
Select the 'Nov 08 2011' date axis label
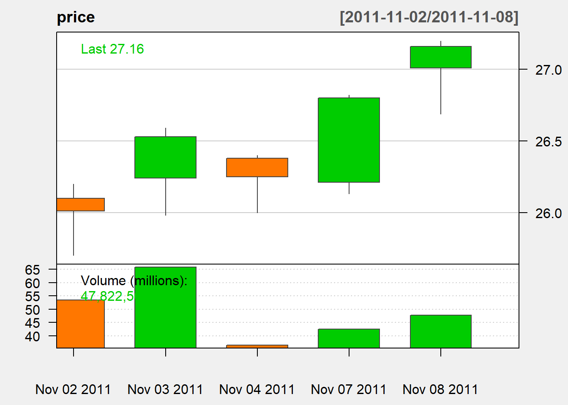pos(440,389)
